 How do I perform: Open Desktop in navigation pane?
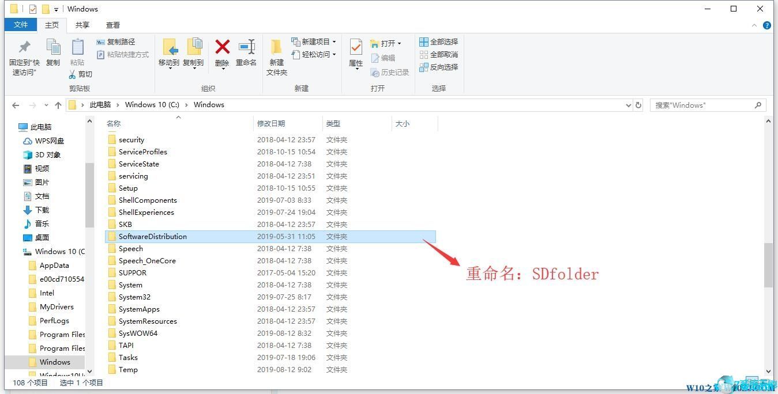tap(36, 238)
